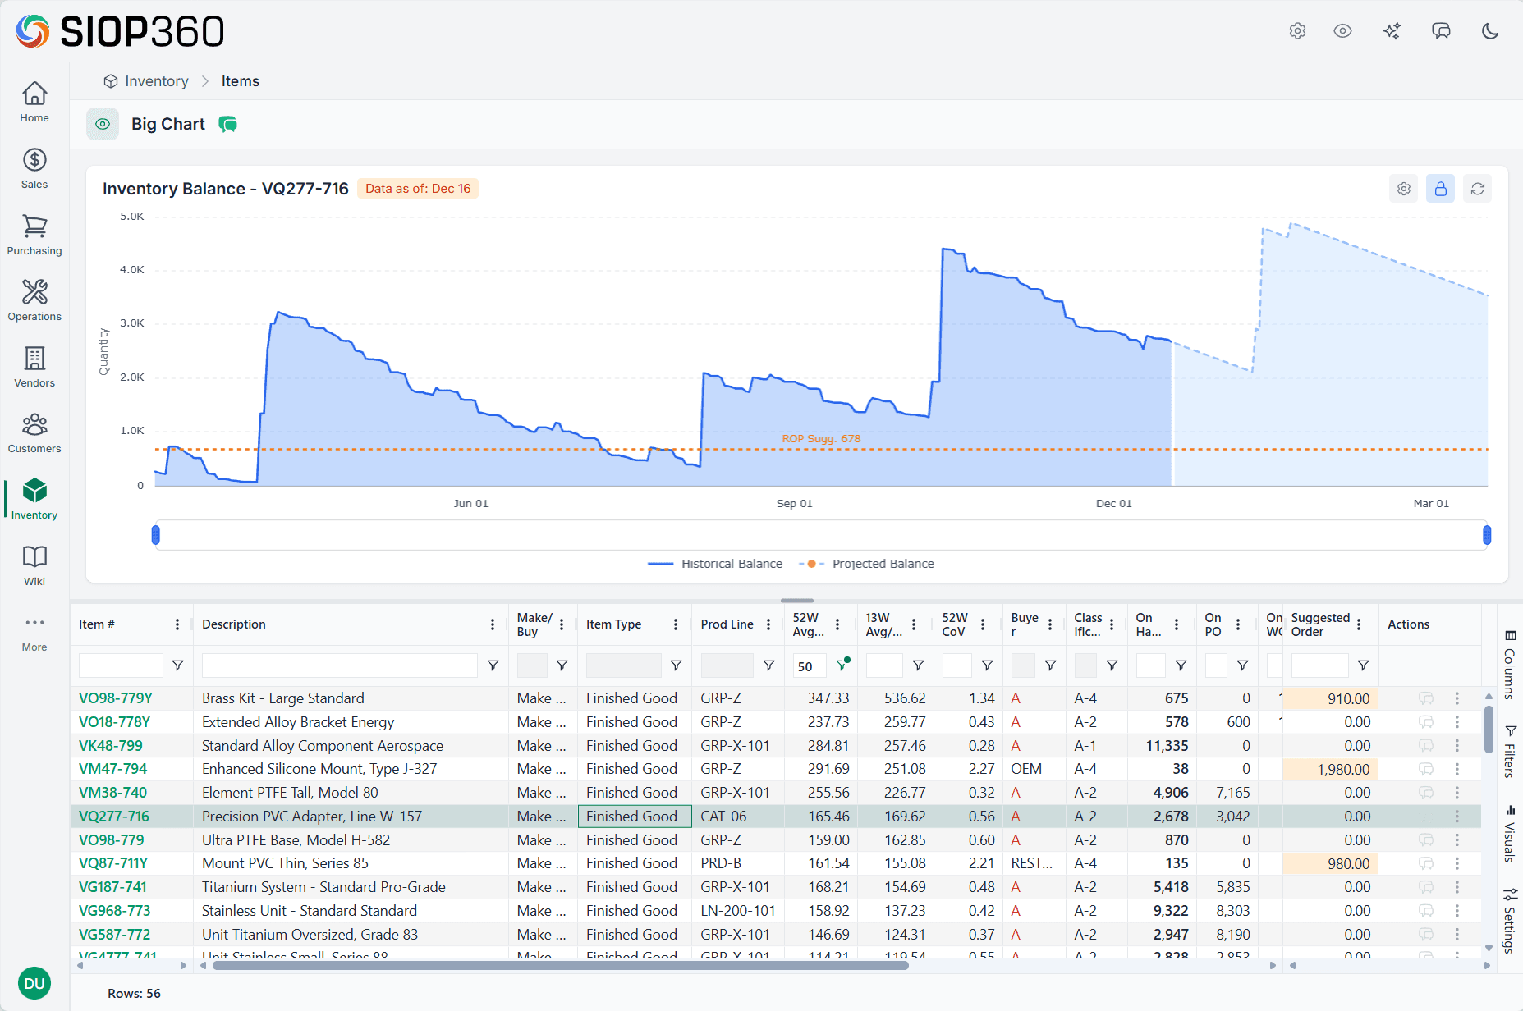1523x1011 pixels.
Task: Go to Vendors in sidebar
Action: [34, 367]
